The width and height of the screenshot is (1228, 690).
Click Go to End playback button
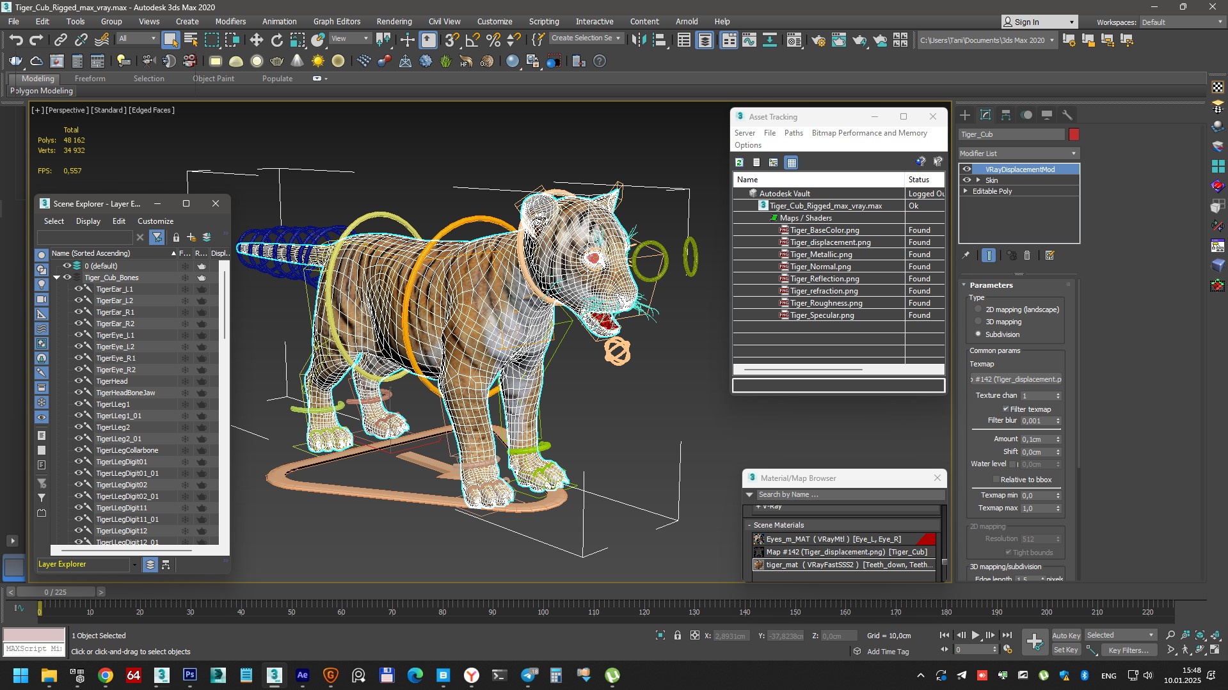1007,635
